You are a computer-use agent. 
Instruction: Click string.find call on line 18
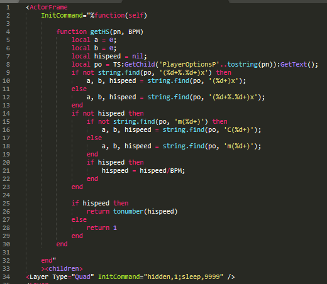[184, 146]
